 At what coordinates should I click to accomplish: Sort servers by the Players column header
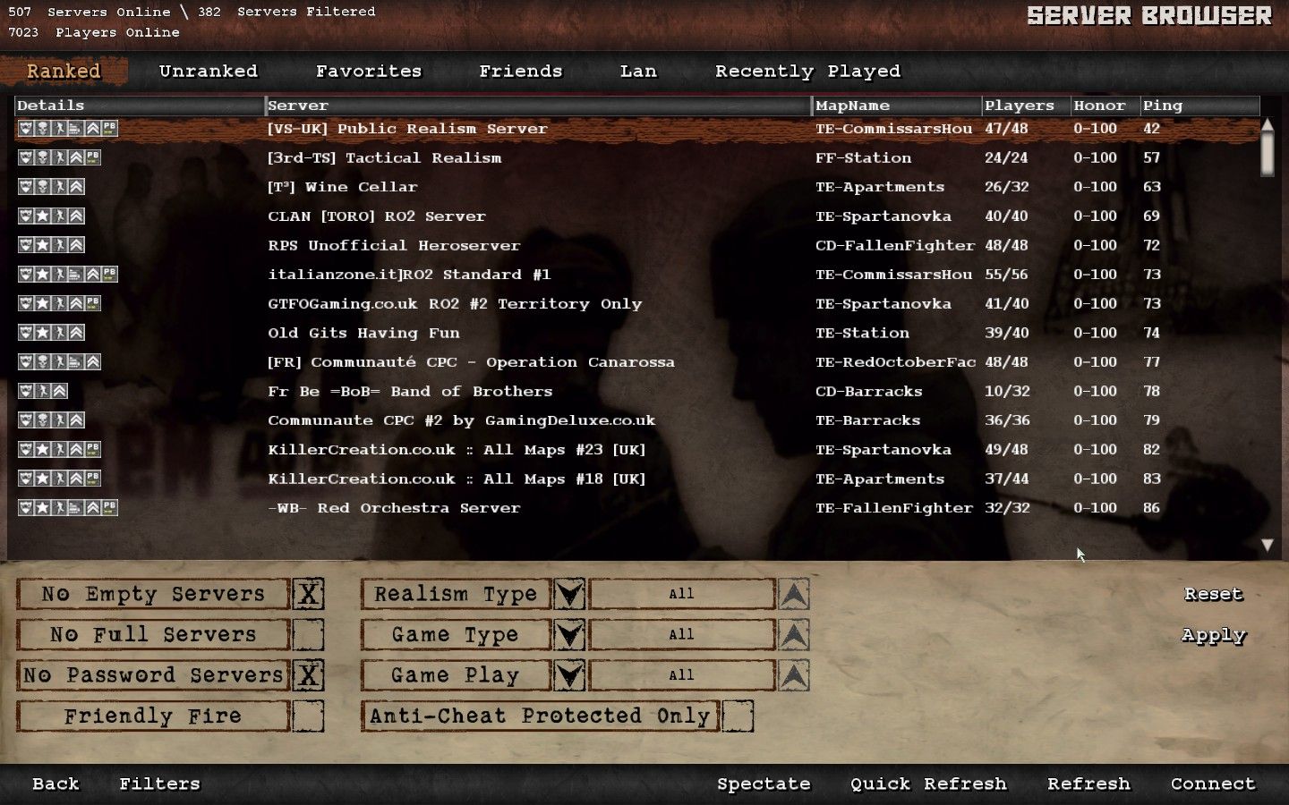pos(1026,106)
